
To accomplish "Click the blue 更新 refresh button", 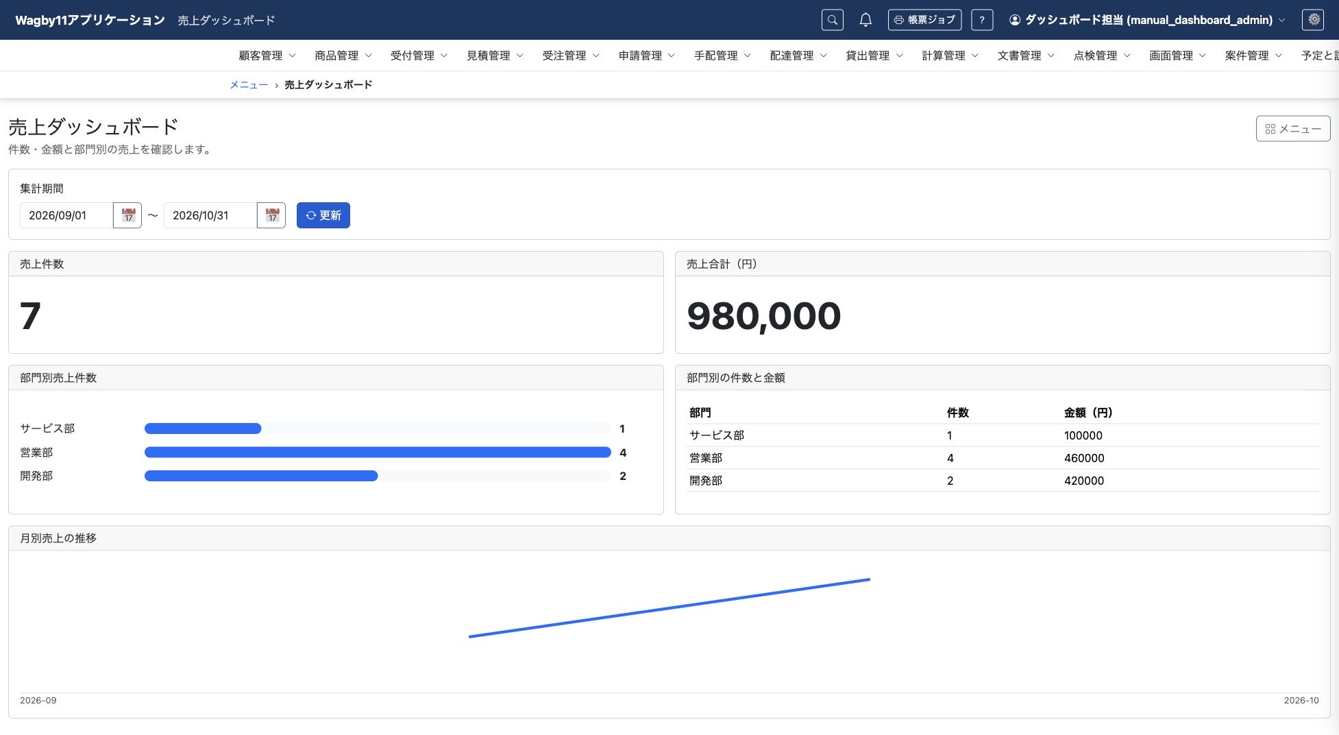I will coord(323,215).
